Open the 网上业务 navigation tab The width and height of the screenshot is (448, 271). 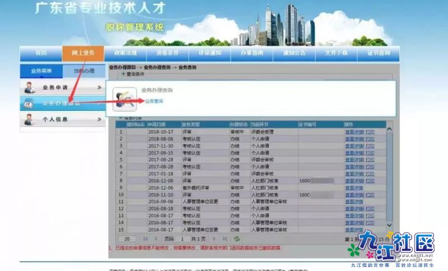click(x=83, y=53)
